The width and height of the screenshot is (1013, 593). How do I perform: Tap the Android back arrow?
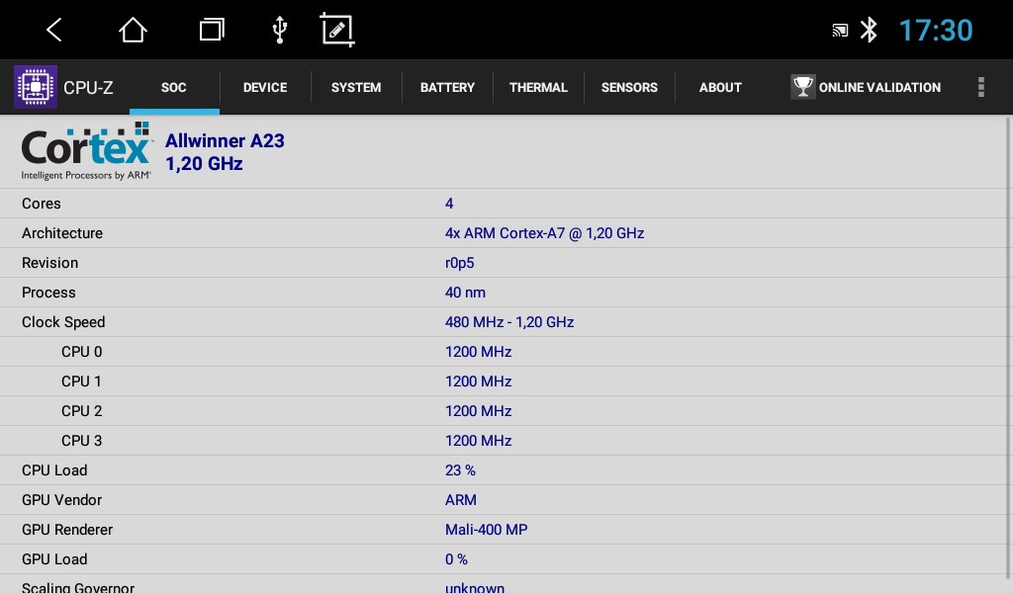[x=54, y=30]
